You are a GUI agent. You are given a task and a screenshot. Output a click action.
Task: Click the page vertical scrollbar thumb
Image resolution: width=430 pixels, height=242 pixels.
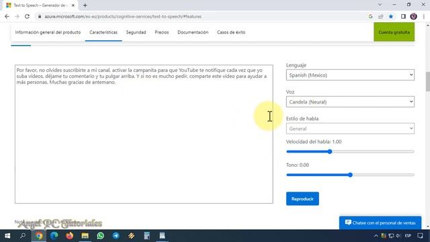pos(427,82)
